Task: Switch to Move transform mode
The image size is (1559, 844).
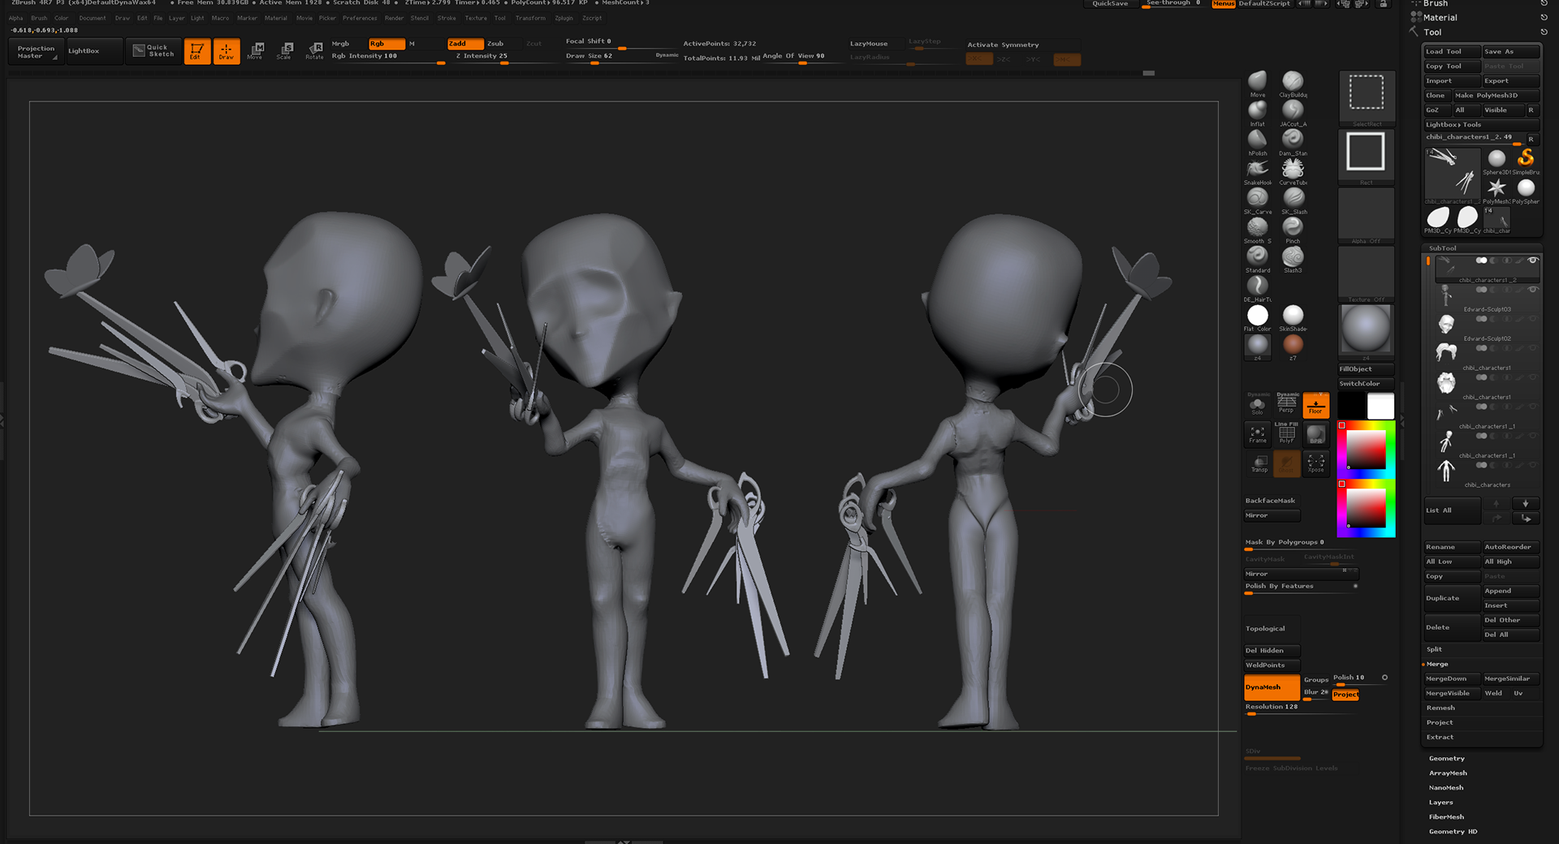Action: coord(256,51)
